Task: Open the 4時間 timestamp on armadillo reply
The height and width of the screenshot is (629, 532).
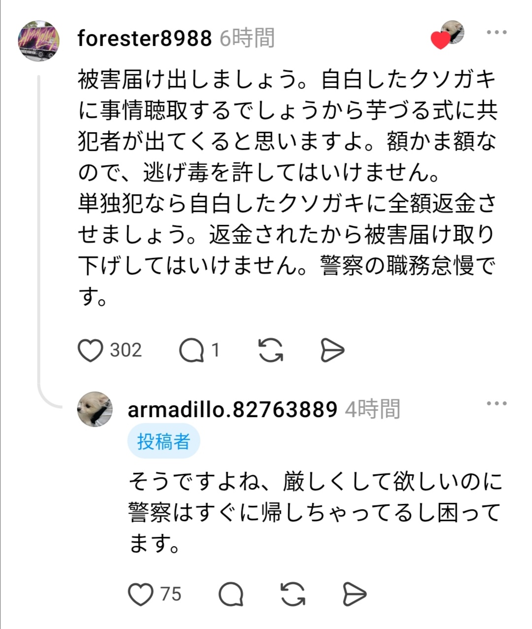Action: click(x=372, y=409)
